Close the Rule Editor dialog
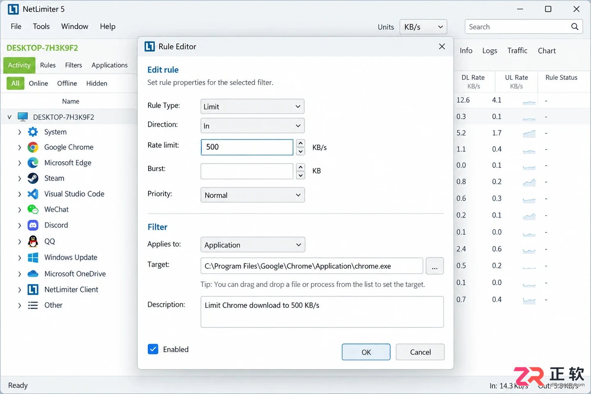The width and height of the screenshot is (591, 394). (442, 46)
